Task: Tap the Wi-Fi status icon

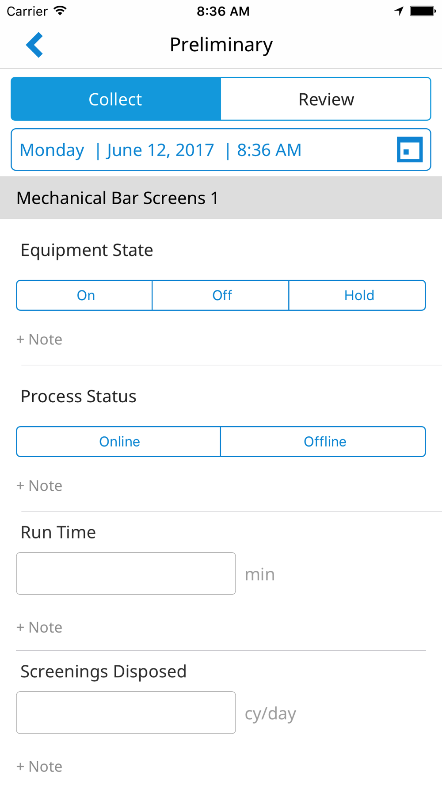Action: point(60,11)
